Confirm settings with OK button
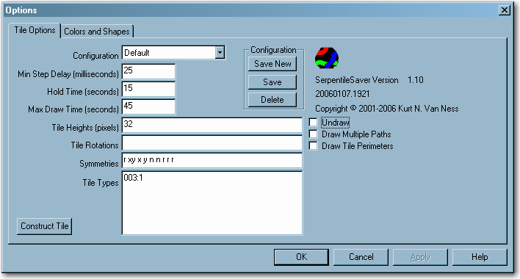Image resolution: width=520 pixels, height=279 pixels. pyautogui.click(x=301, y=257)
